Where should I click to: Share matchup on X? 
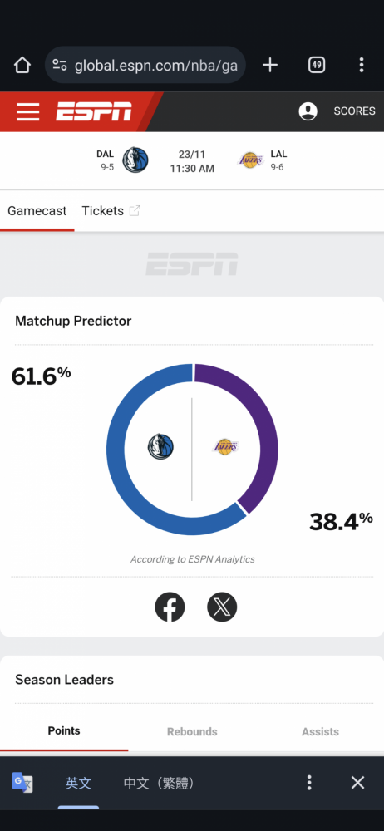click(x=222, y=607)
